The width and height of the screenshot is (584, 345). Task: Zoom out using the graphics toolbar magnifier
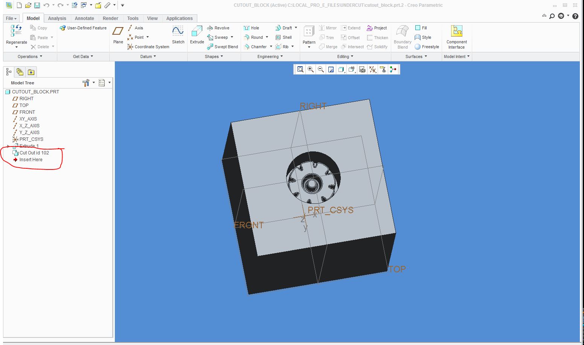[321, 69]
